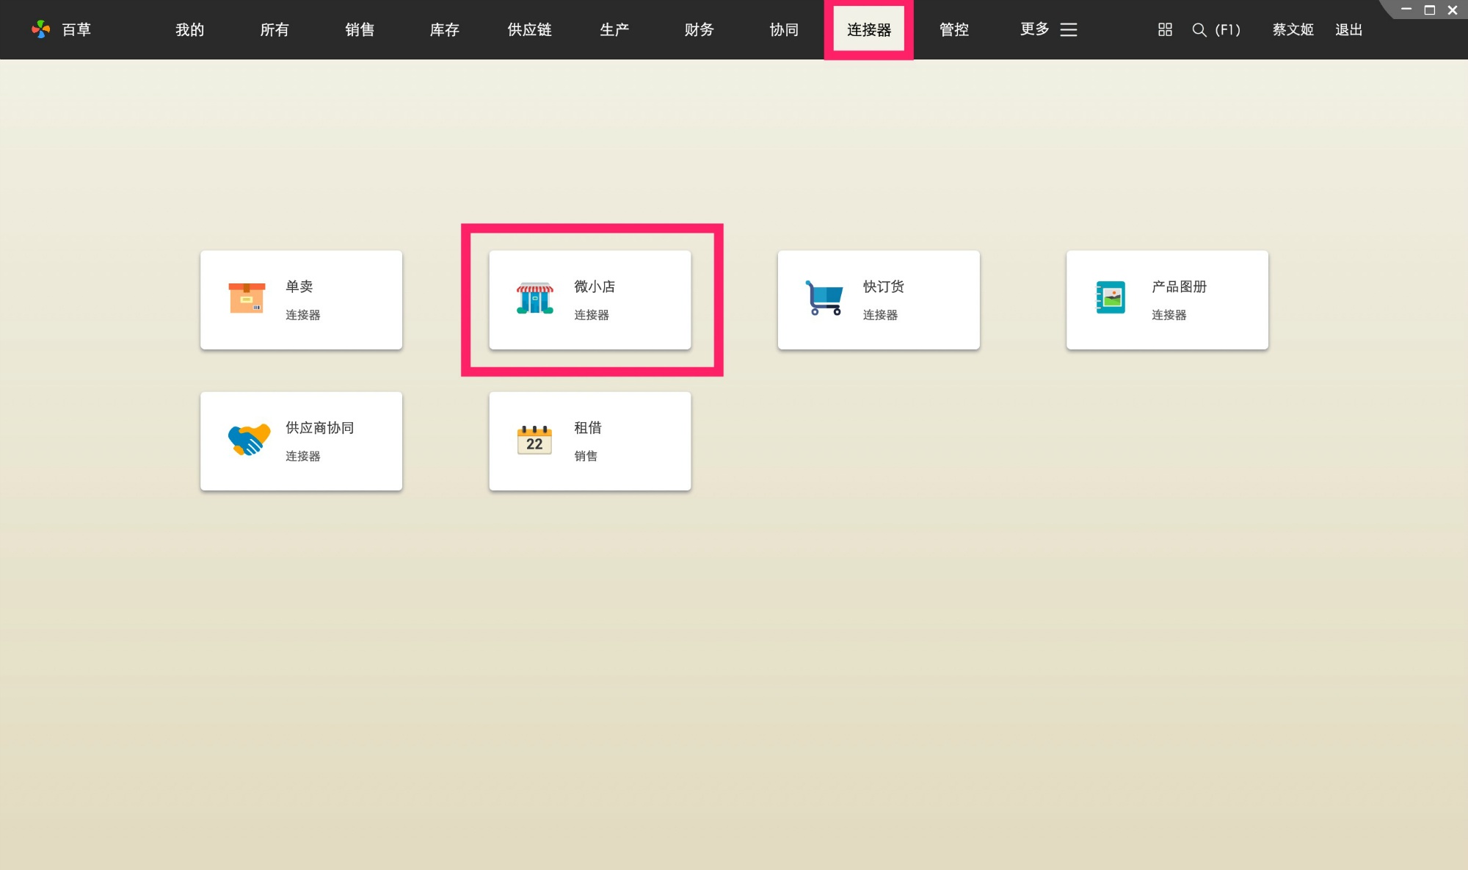
Task: Click the 供应商协同 handshake icon
Action: [x=249, y=440]
